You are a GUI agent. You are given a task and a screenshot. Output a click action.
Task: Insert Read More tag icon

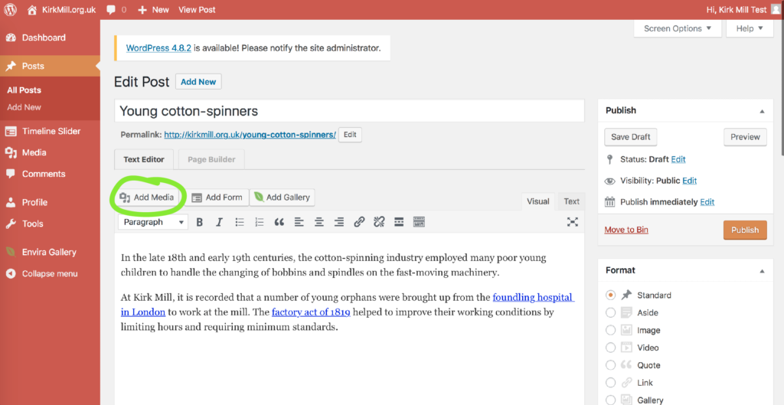pos(399,222)
